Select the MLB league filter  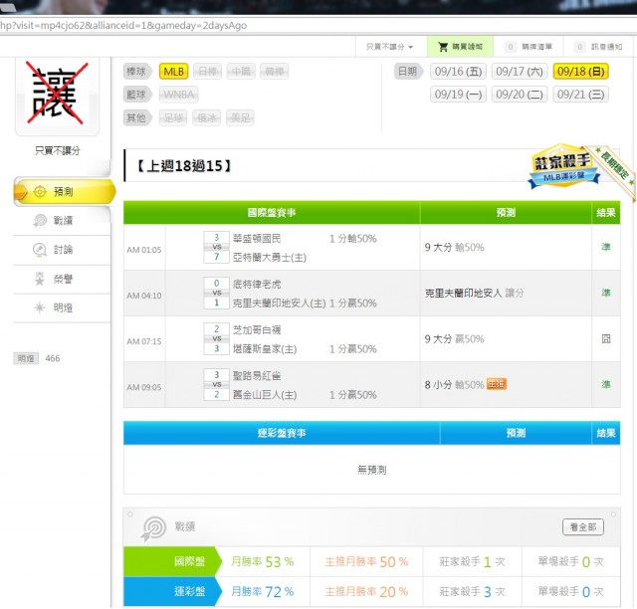(x=174, y=72)
